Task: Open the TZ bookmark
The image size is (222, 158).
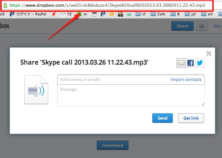Action: (66, 14)
